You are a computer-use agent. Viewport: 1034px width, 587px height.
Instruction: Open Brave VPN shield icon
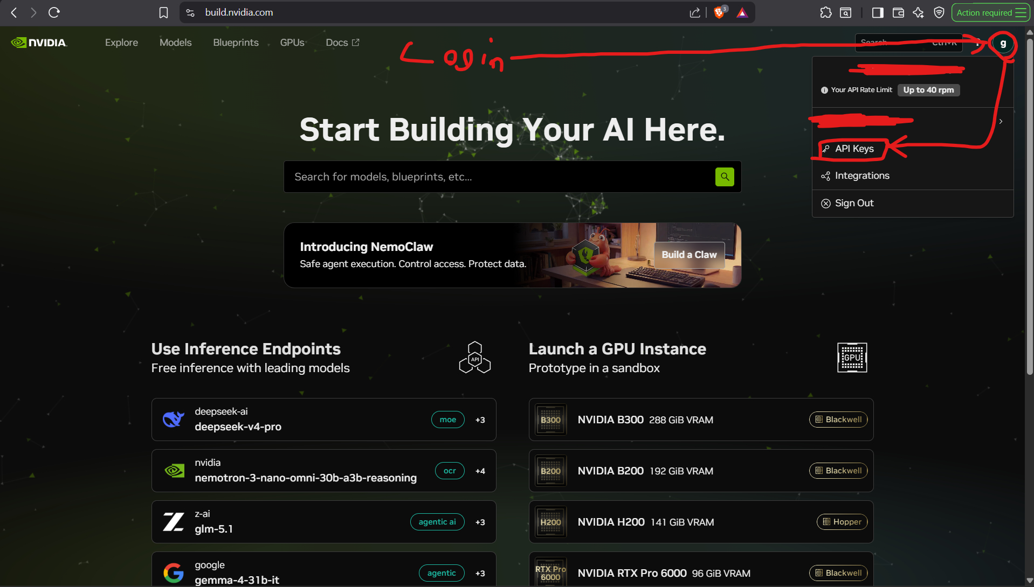click(939, 12)
